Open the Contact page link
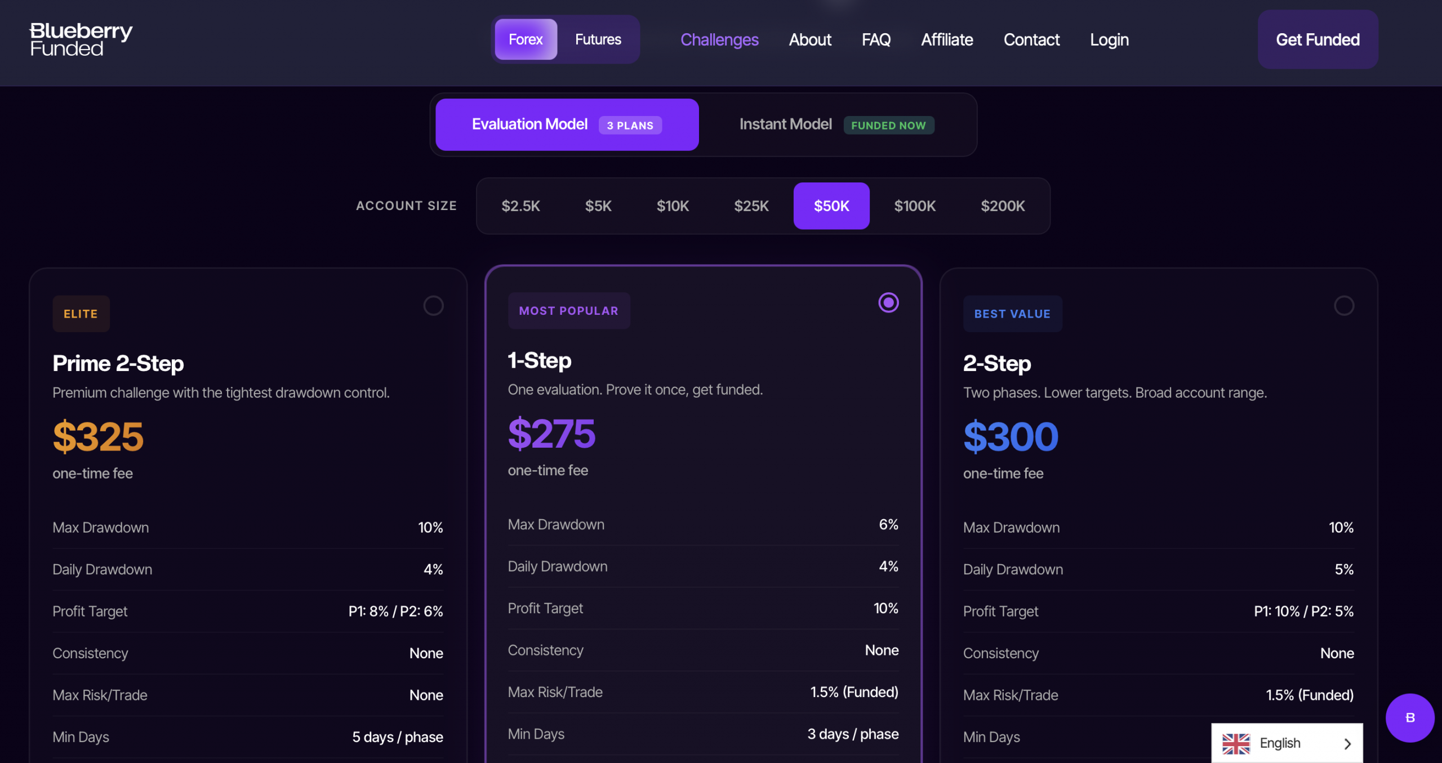 [x=1031, y=39]
